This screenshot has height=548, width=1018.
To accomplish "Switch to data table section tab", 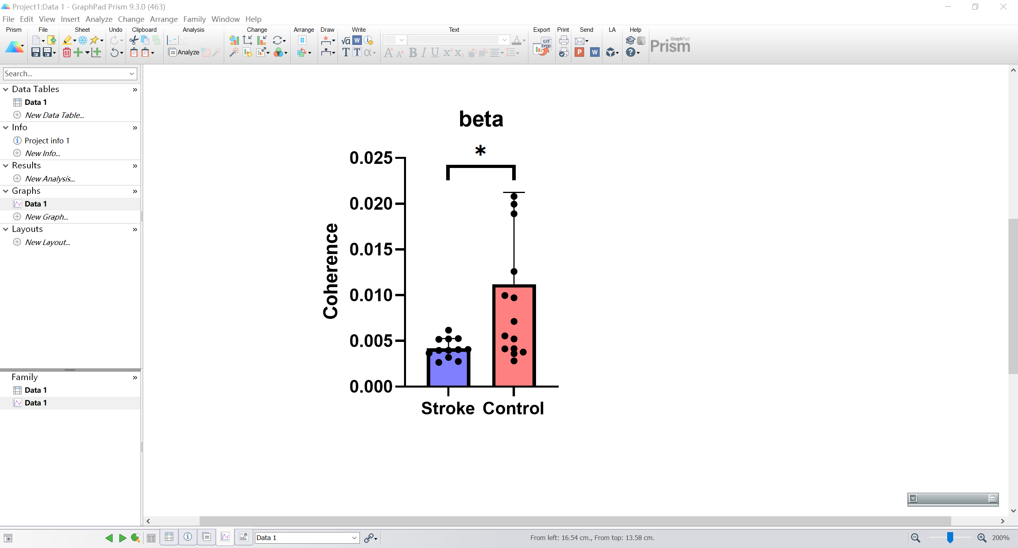I will pos(169,537).
